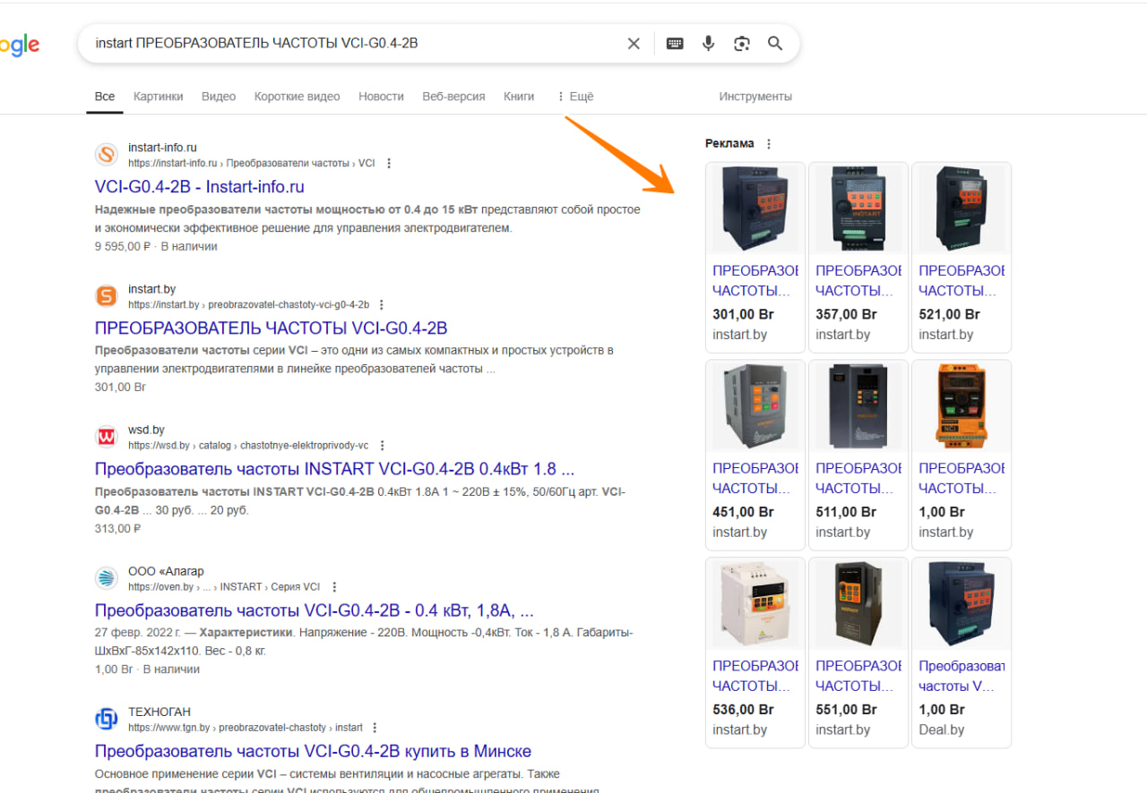Open three-dot menu for wsd.by result
This screenshot has width=1147, height=793.
tap(382, 446)
